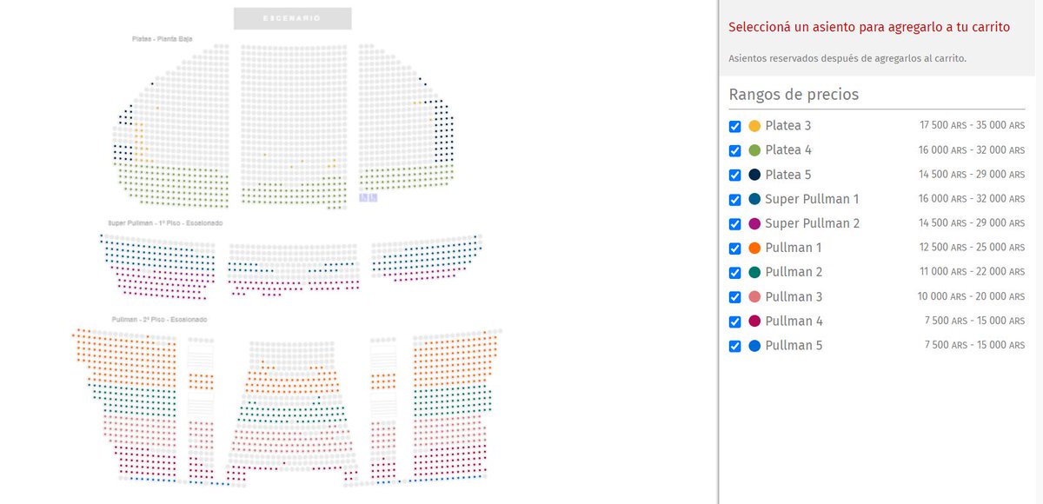Toggle Super Pullman 1 checkbox
This screenshot has width=1043, height=504.
click(734, 199)
